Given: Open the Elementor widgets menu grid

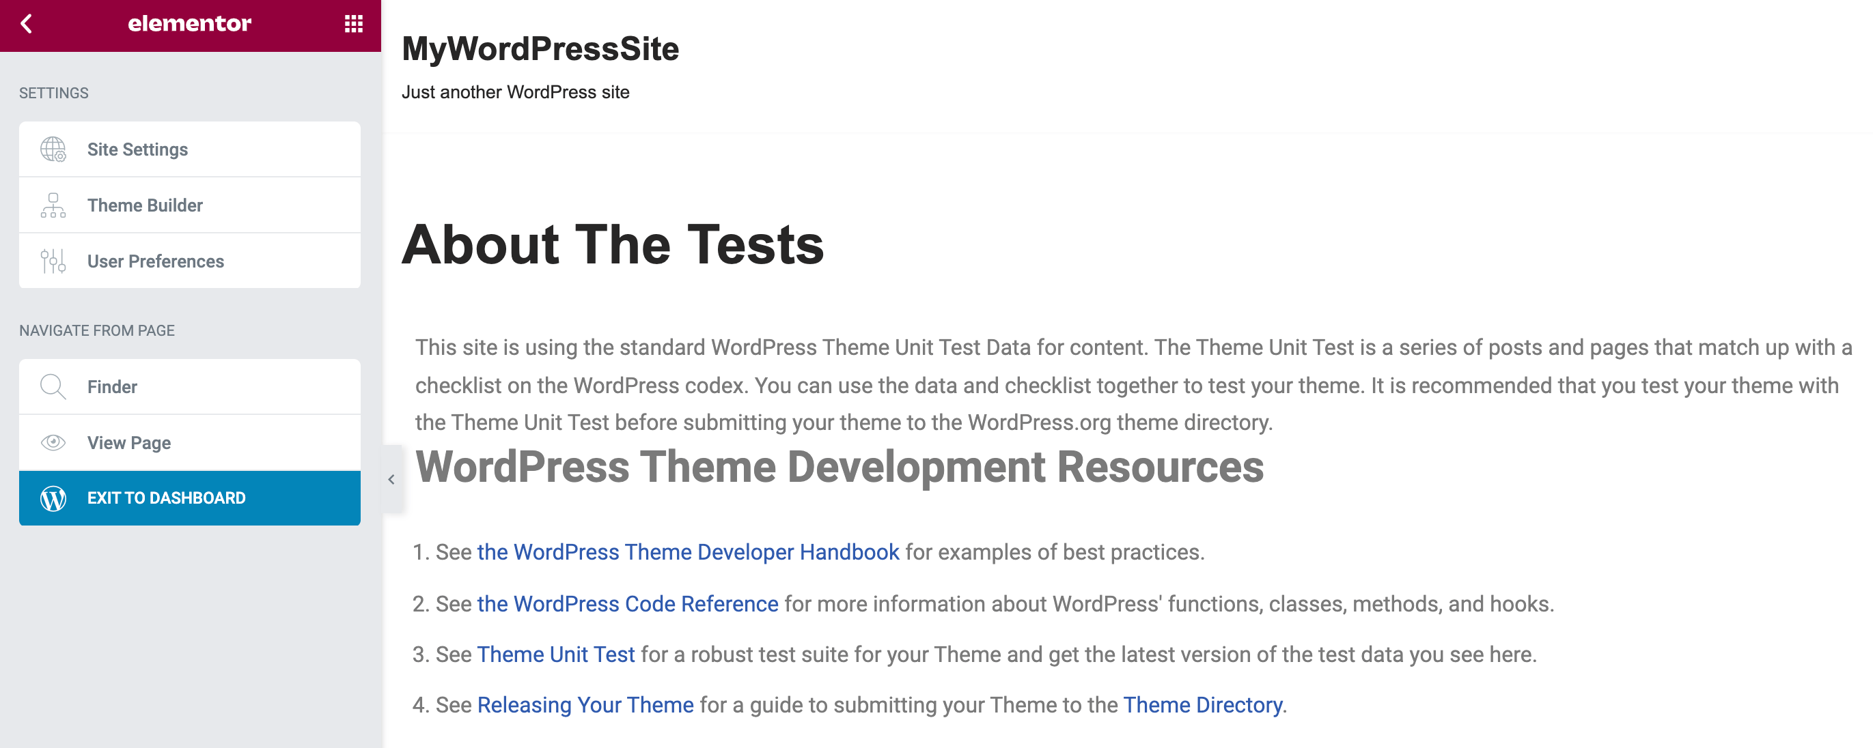Looking at the screenshot, I should click(x=352, y=24).
